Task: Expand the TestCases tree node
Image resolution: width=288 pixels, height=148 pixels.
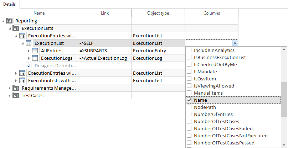Action: coord(10,95)
